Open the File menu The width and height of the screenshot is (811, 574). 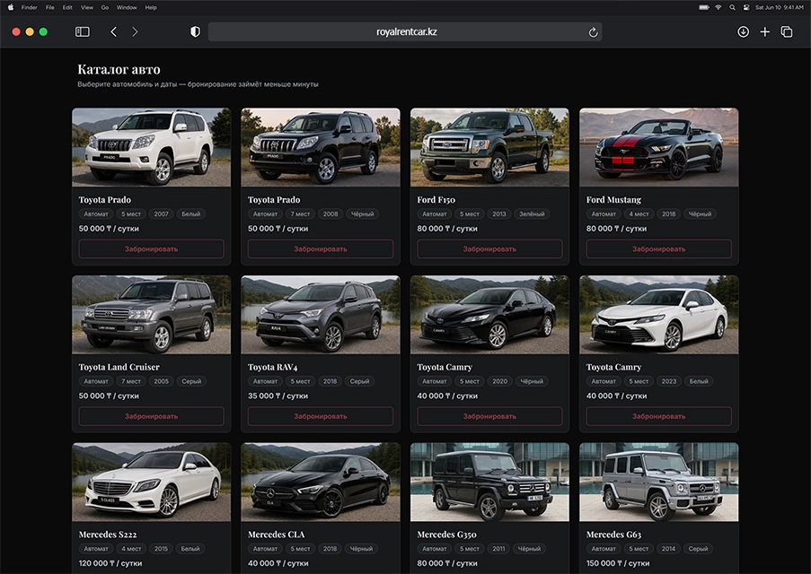click(49, 7)
